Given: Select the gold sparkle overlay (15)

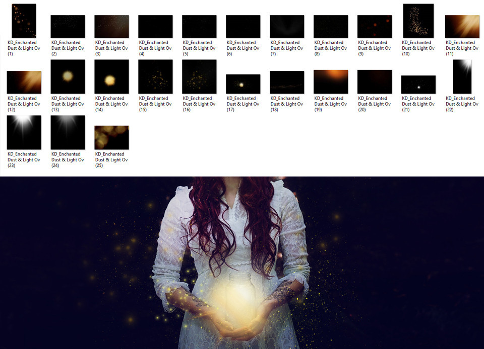Looking at the screenshot, I should coord(155,76).
